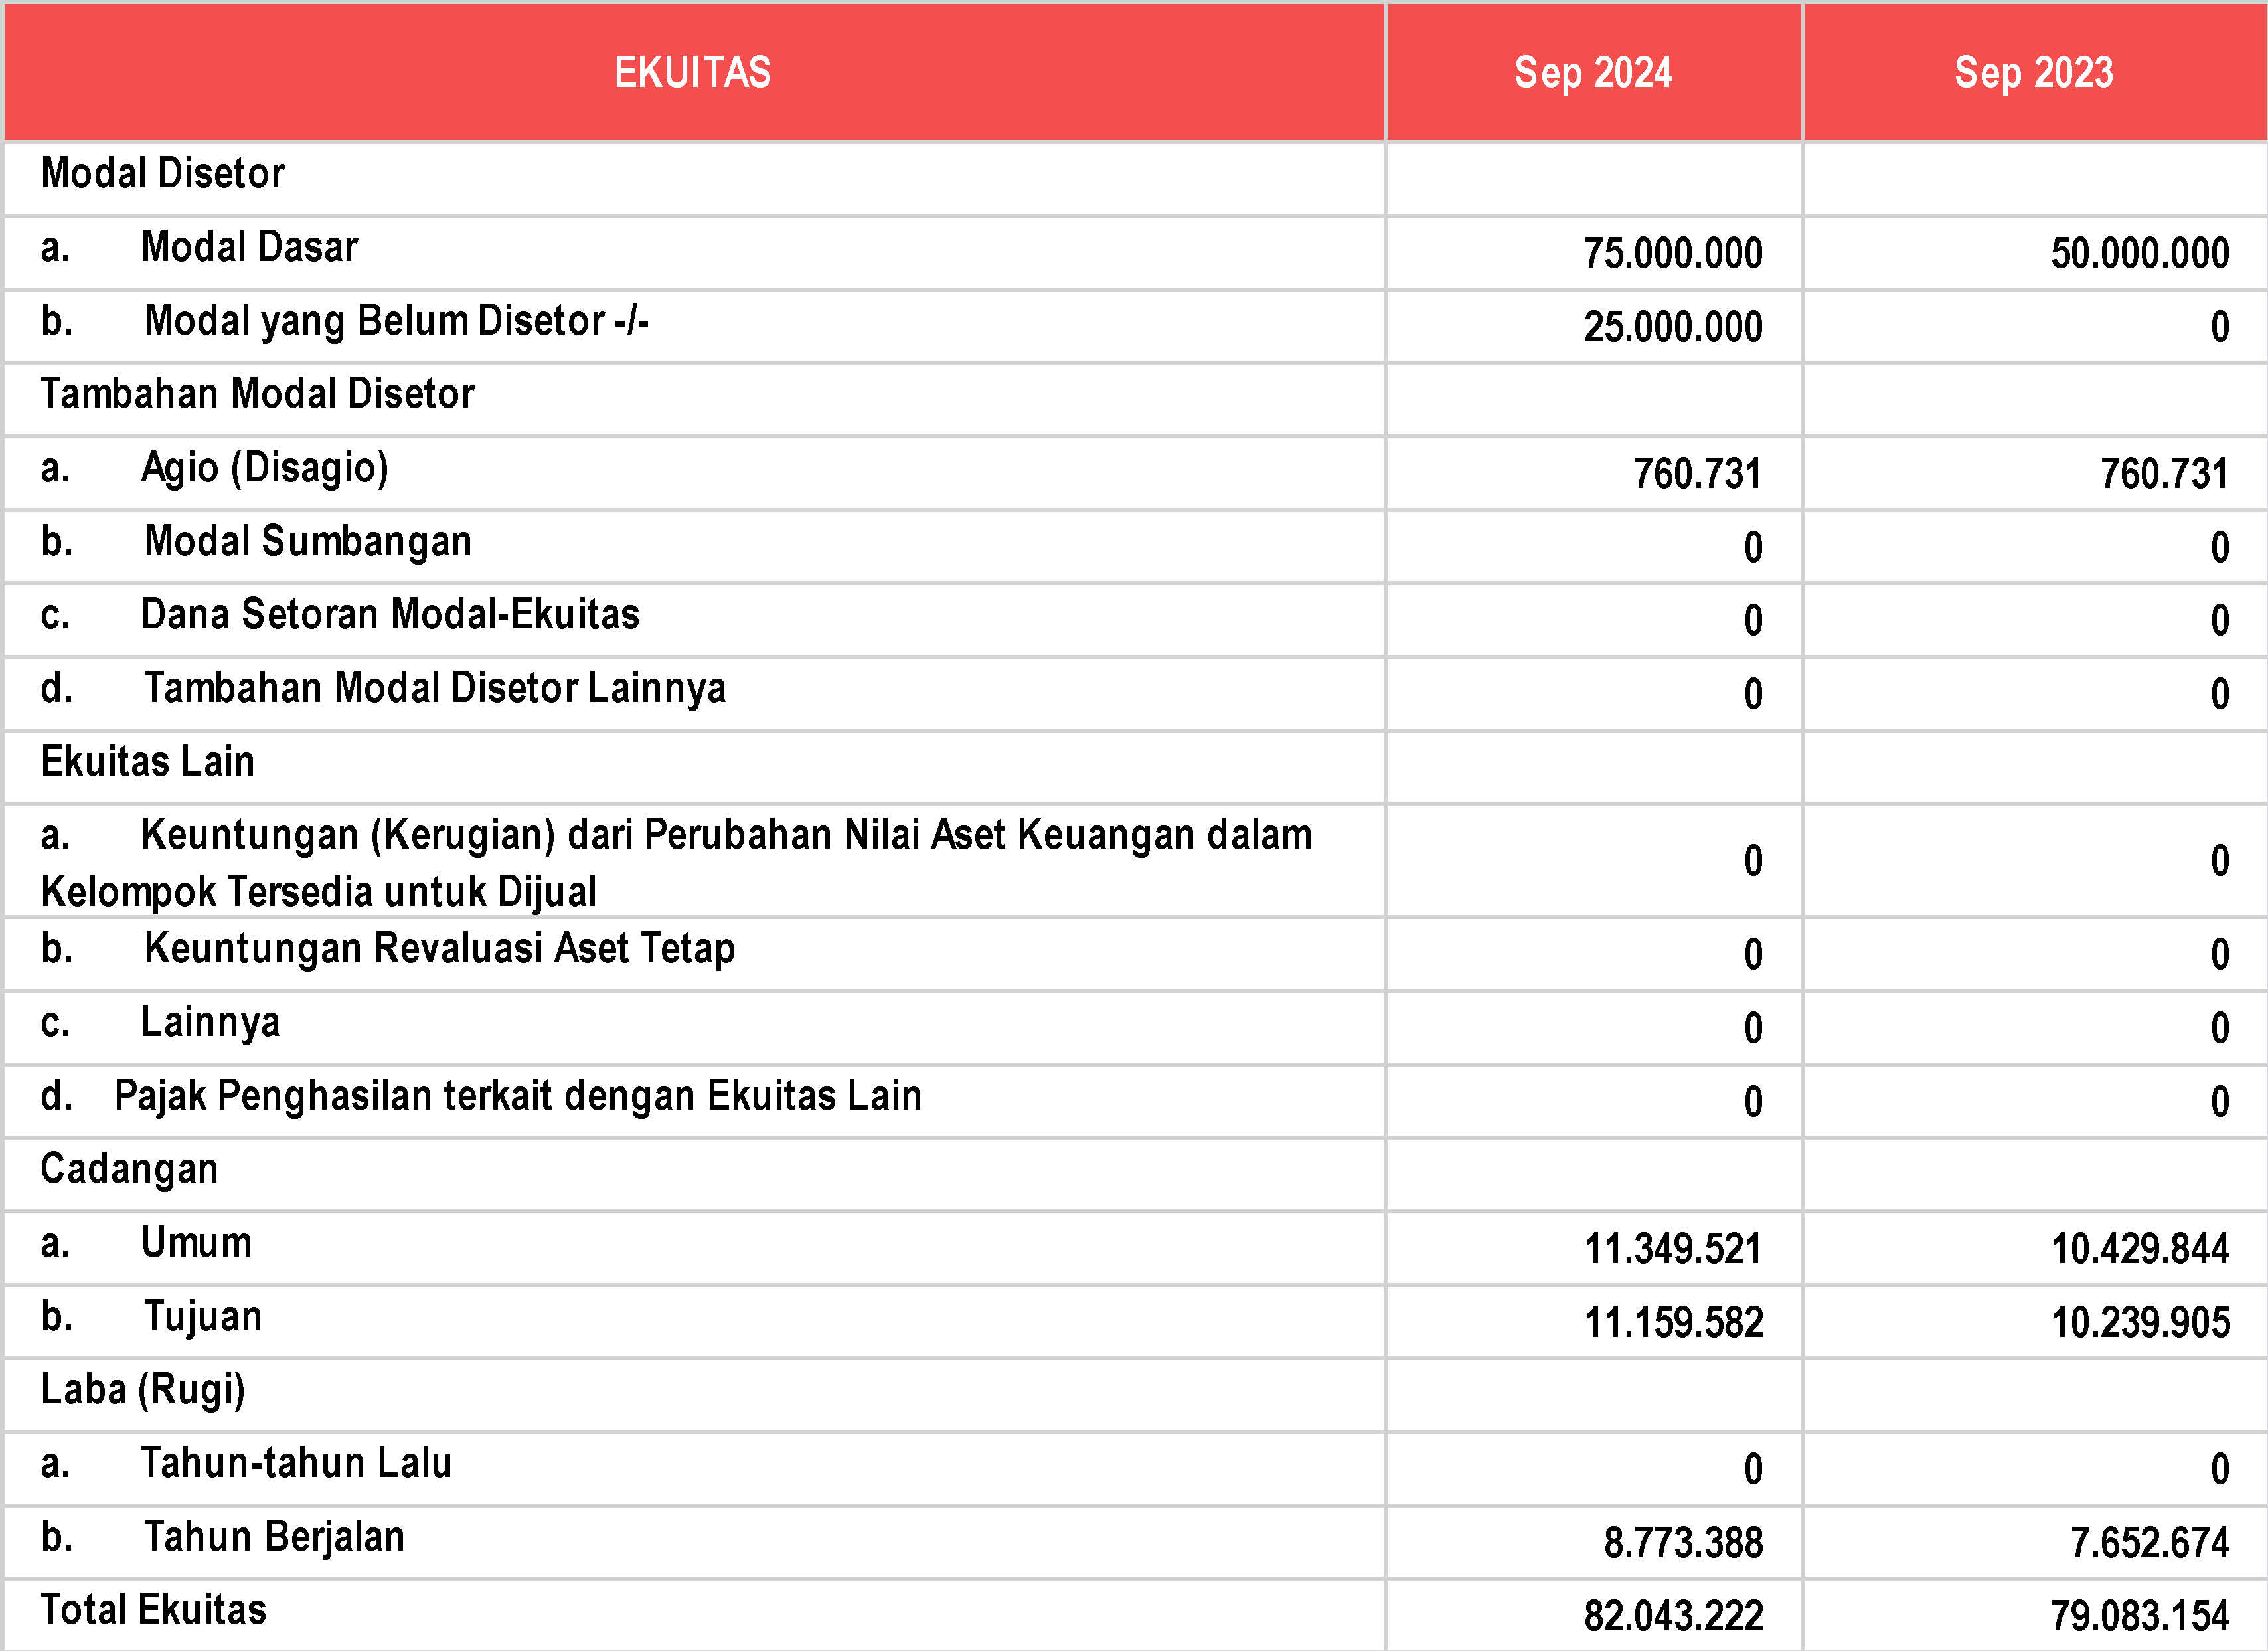
Task: Click the 11.159.582 Tujuan value
Action: click(1673, 1323)
